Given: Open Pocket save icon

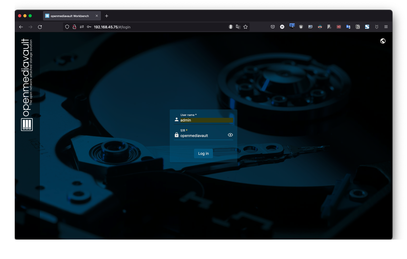Looking at the screenshot, I should tap(273, 27).
